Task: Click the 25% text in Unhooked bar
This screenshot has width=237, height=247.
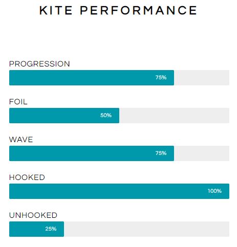Action: click(x=51, y=229)
